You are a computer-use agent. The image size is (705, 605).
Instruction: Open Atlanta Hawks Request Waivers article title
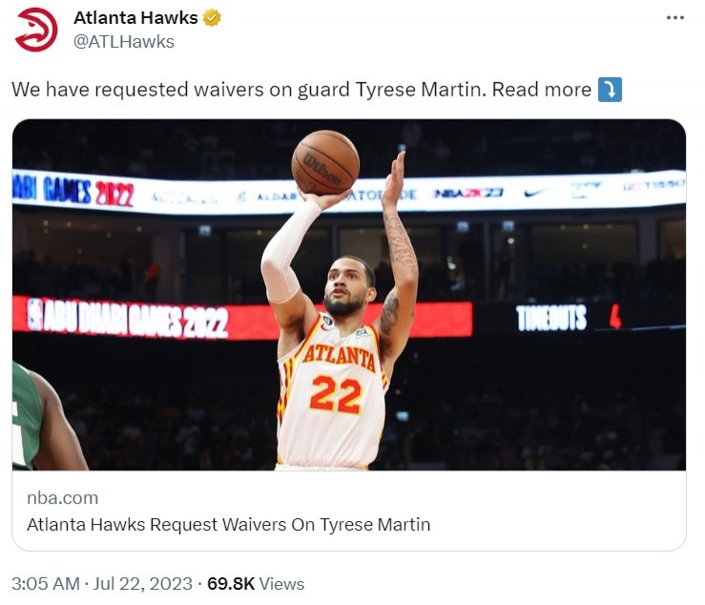pos(228,525)
